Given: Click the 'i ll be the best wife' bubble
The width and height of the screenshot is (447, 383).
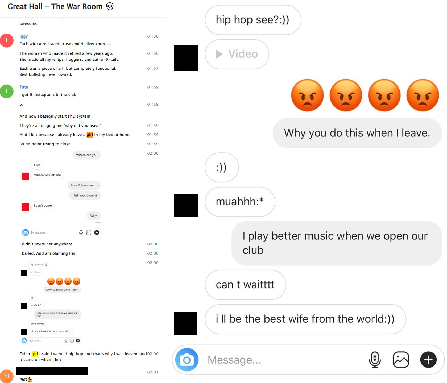Looking at the screenshot, I should pyautogui.click(x=305, y=319).
